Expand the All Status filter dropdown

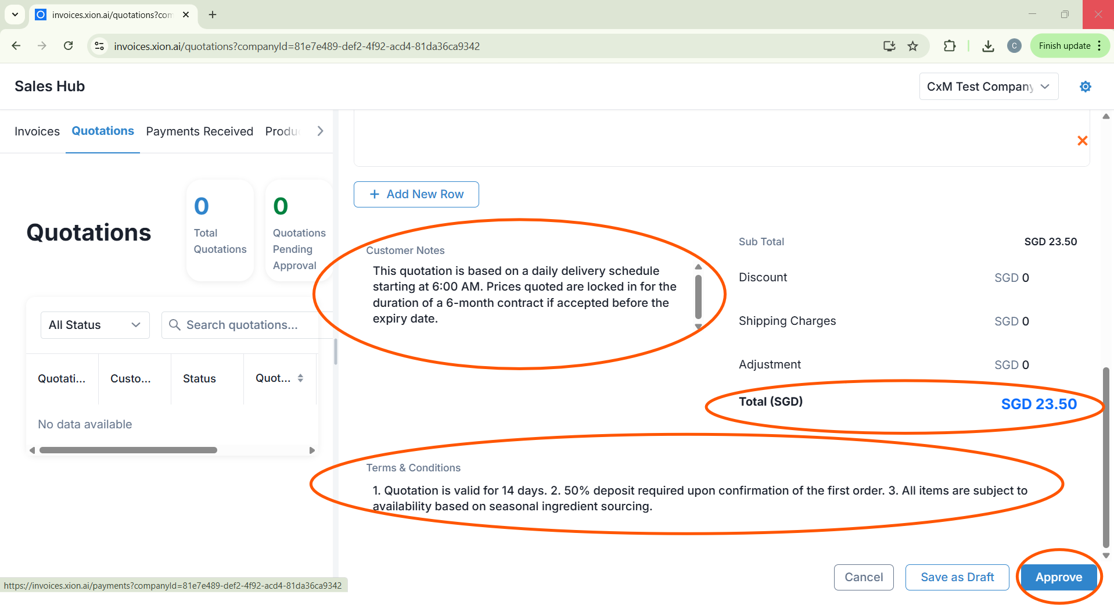click(95, 325)
